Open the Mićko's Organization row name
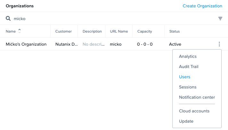 pyautogui.click(x=26, y=44)
